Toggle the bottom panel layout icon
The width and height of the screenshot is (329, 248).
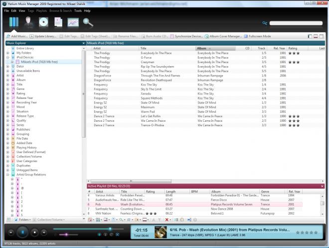pyautogui.click(x=316, y=36)
